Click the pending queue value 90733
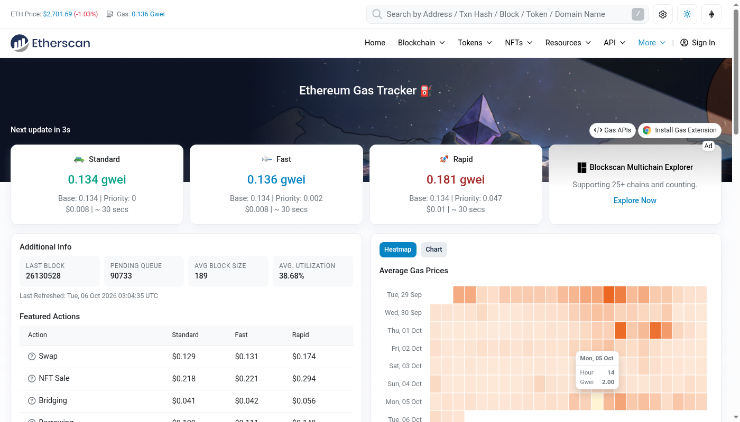Image resolution: width=740 pixels, height=422 pixels. click(x=121, y=276)
